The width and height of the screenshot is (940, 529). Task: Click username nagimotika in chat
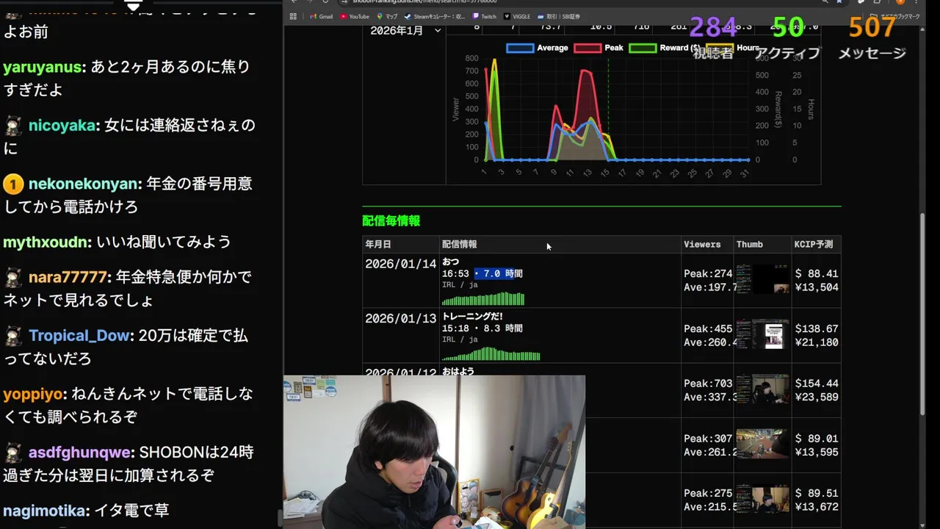(x=46, y=511)
